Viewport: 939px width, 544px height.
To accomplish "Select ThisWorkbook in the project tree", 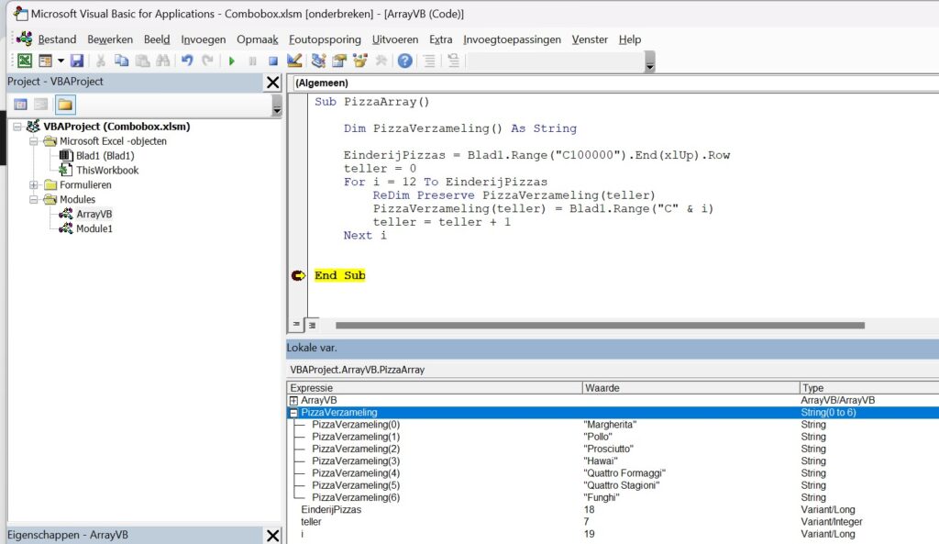I will tap(107, 170).
